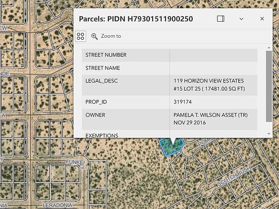
Task: Click the Zoom to text button
Action: [111, 36]
